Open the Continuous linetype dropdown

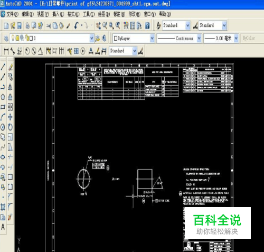[x=199, y=38]
